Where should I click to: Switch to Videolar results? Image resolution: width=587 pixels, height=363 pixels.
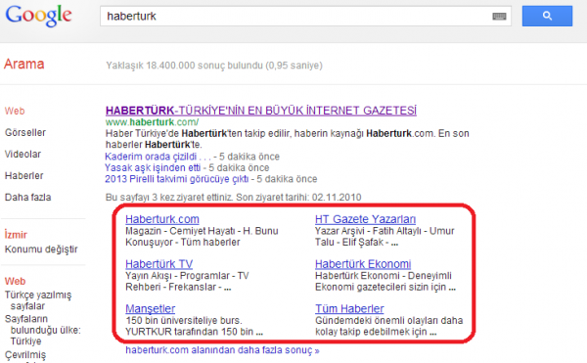click(x=23, y=154)
